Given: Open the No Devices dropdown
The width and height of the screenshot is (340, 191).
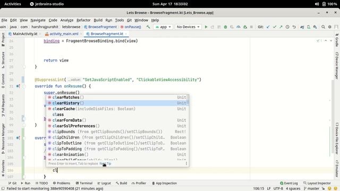Looking at the screenshot, I should [x=188, y=27].
